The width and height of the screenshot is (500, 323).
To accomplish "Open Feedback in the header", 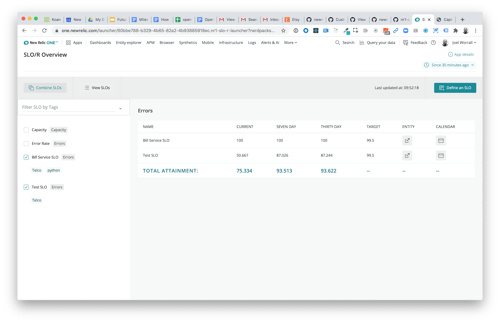I will point(415,43).
